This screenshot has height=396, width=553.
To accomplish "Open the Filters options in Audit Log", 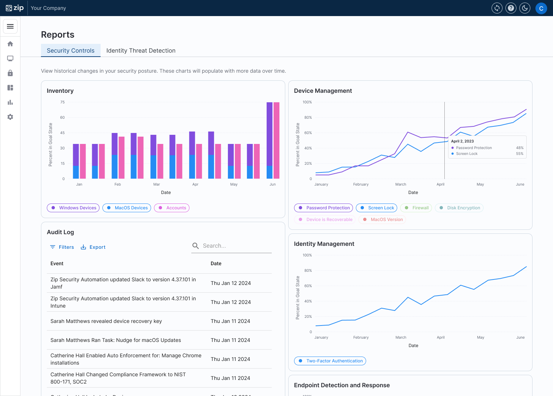I will (62, 247).
